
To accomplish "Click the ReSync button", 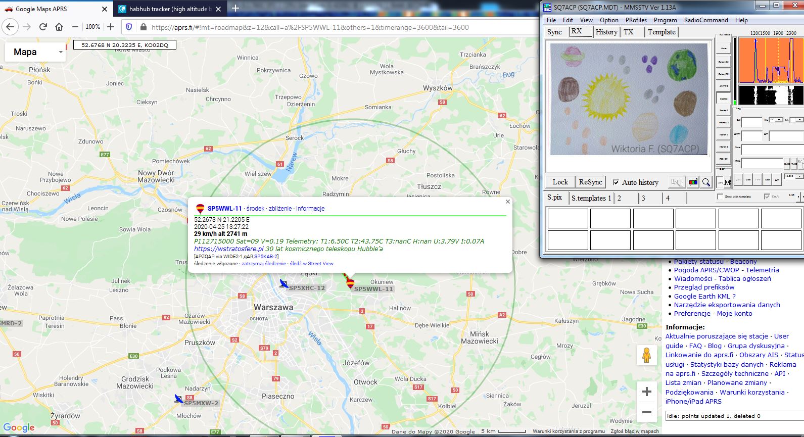I will tap(590, 182).
